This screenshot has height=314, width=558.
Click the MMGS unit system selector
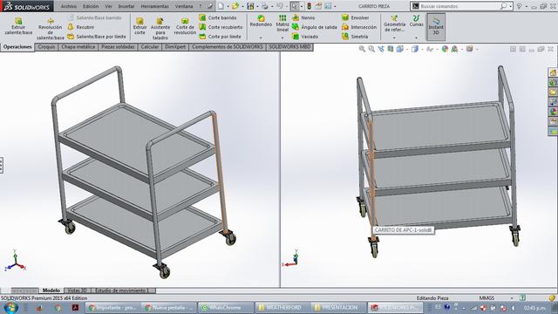coord(487,298)
